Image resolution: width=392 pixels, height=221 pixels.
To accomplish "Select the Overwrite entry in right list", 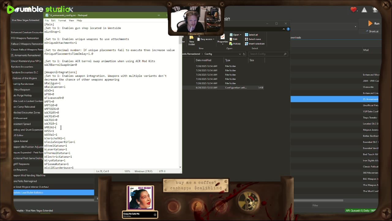I will pos(368,87).
